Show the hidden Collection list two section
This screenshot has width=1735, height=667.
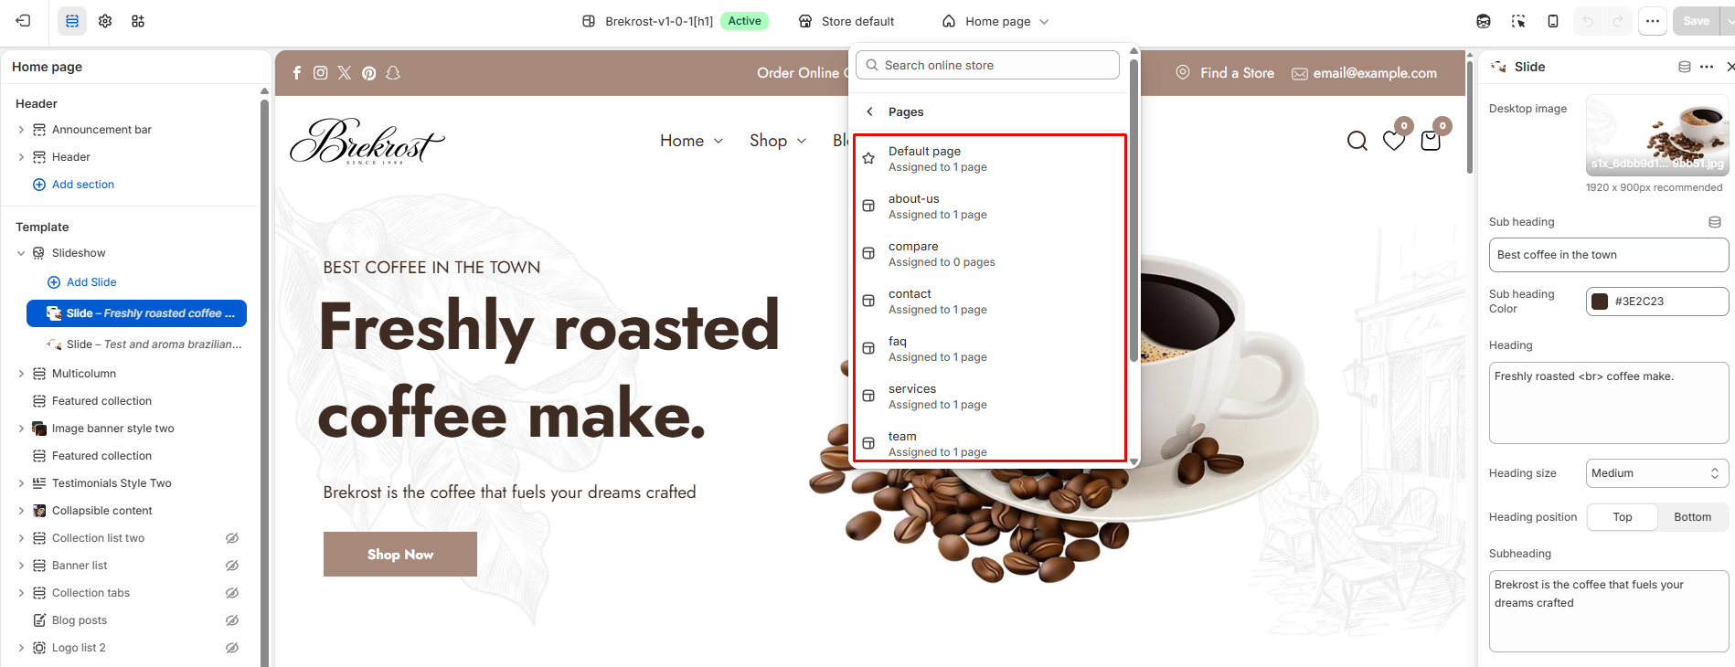pos(232,538)
